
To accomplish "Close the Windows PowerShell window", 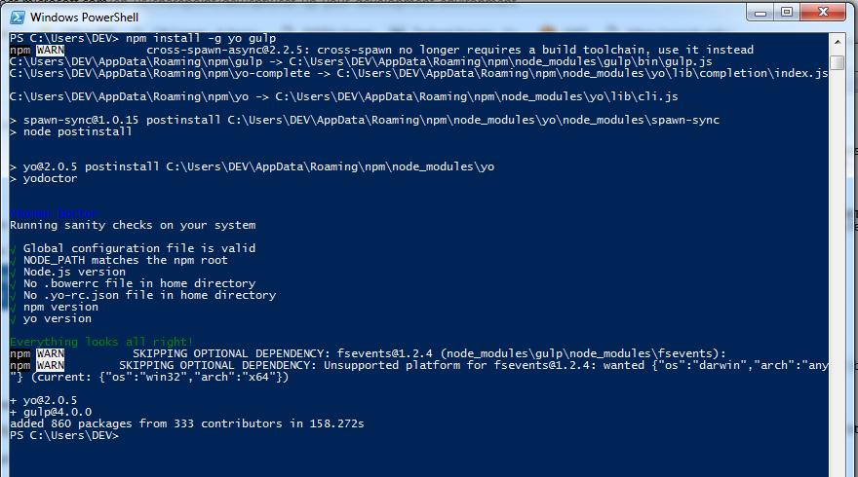I will [x=823, y=12].
